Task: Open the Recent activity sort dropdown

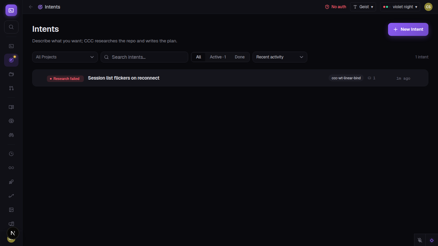Action: [x=280, y=57]
